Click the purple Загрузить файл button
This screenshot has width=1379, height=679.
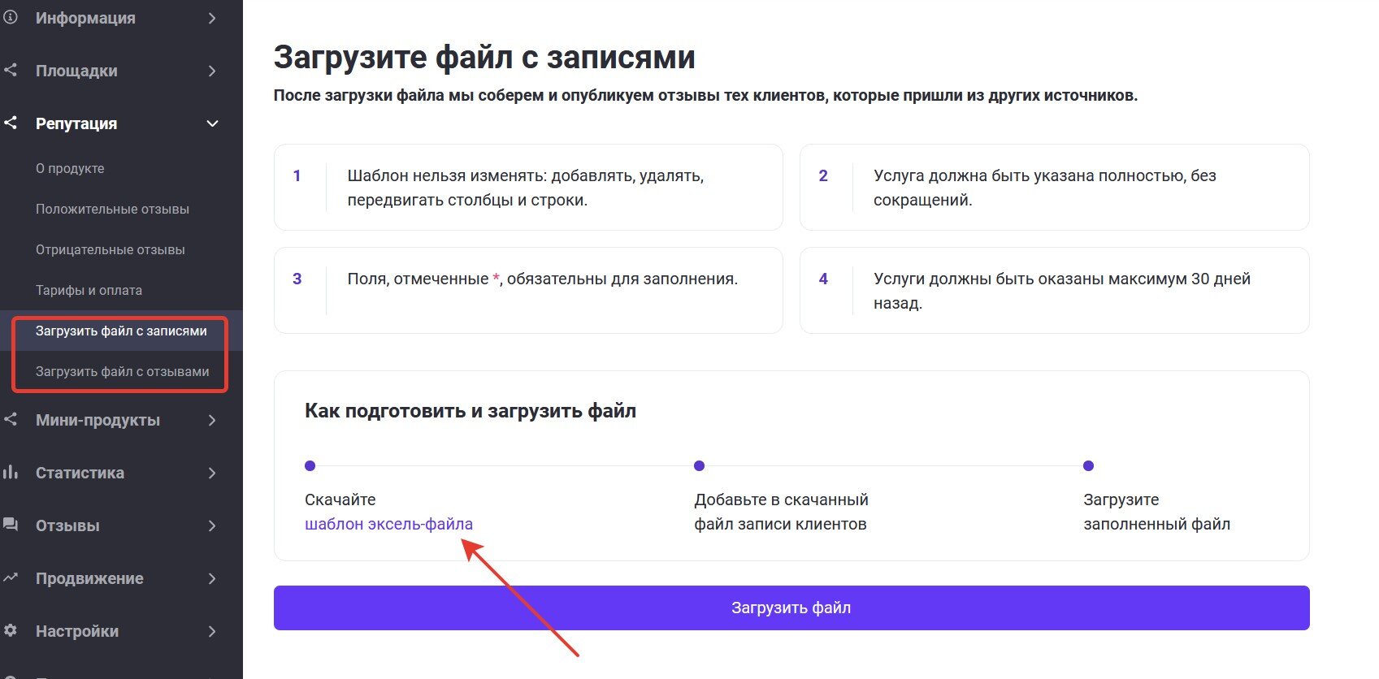791,608
